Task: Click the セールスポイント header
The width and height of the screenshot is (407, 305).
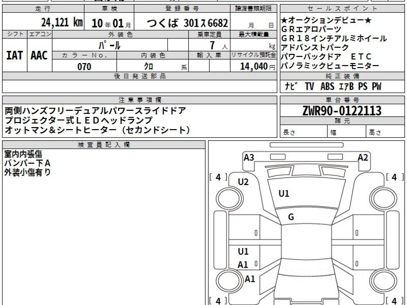Action: [x=342, y=9]
